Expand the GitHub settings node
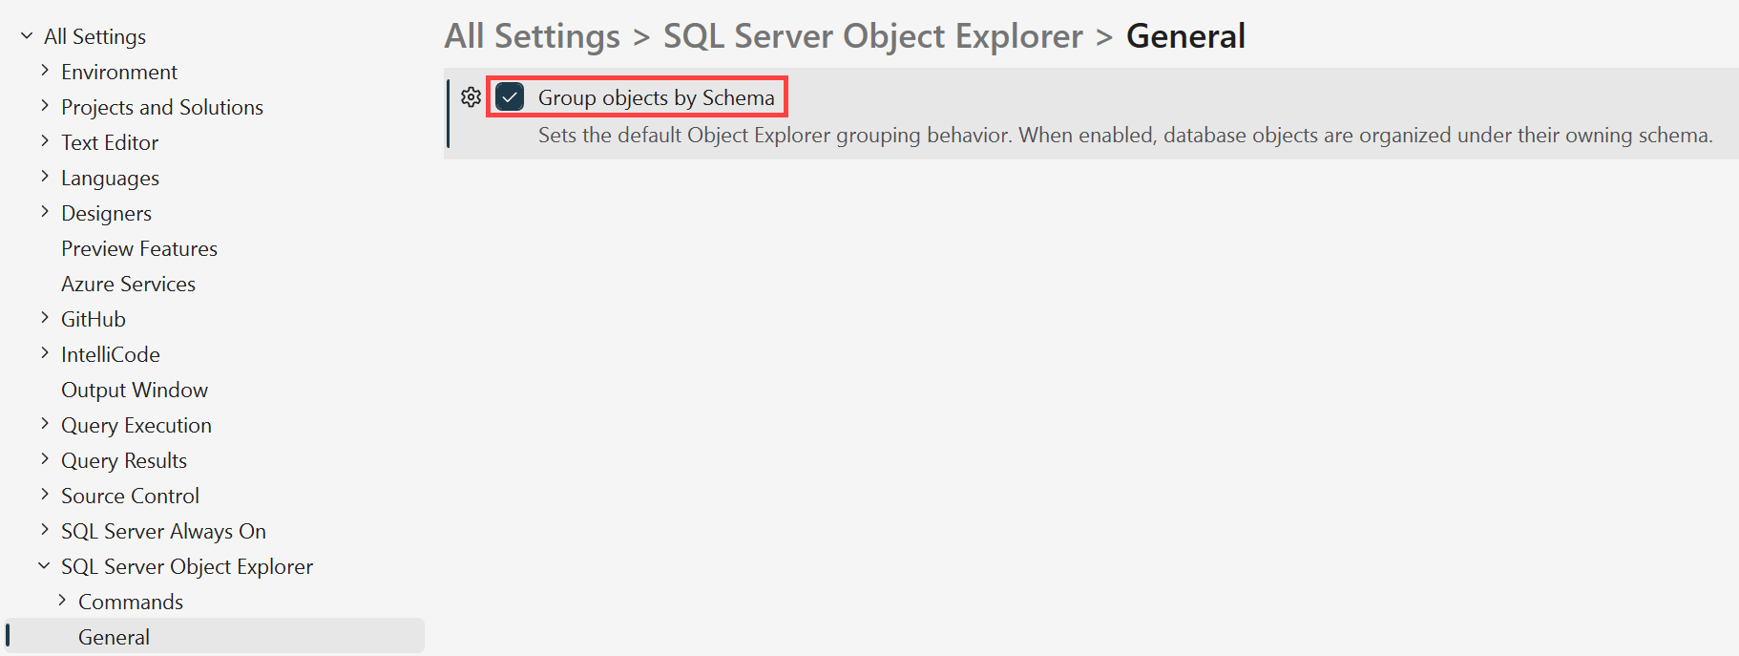The image size is (1739, 656). tap(45, 318)
